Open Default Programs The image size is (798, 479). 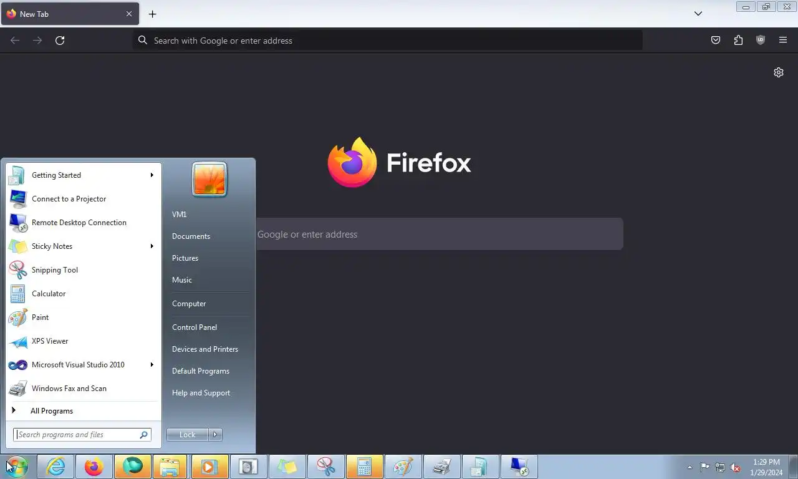pyautogui.click(x=201, y=371)
